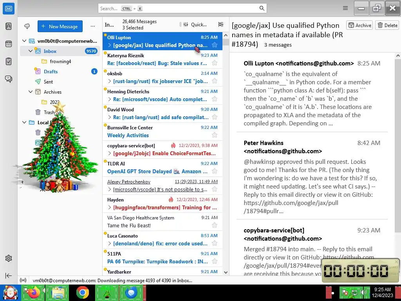
Task: Star the VA San Diego Healthcare message
Action: pos(215,225)
